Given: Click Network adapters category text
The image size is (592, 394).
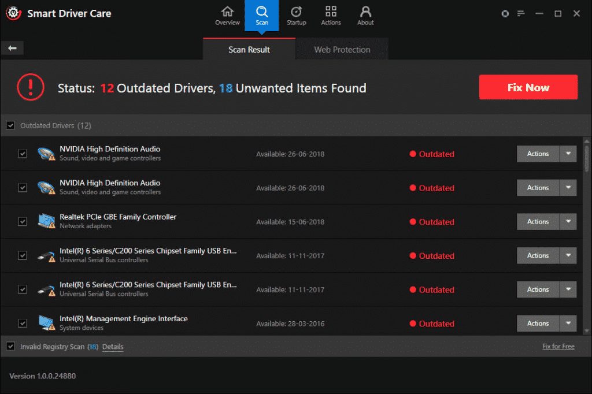Looking at the screenshot, I should pyautogui.click(x=86, y=226).
